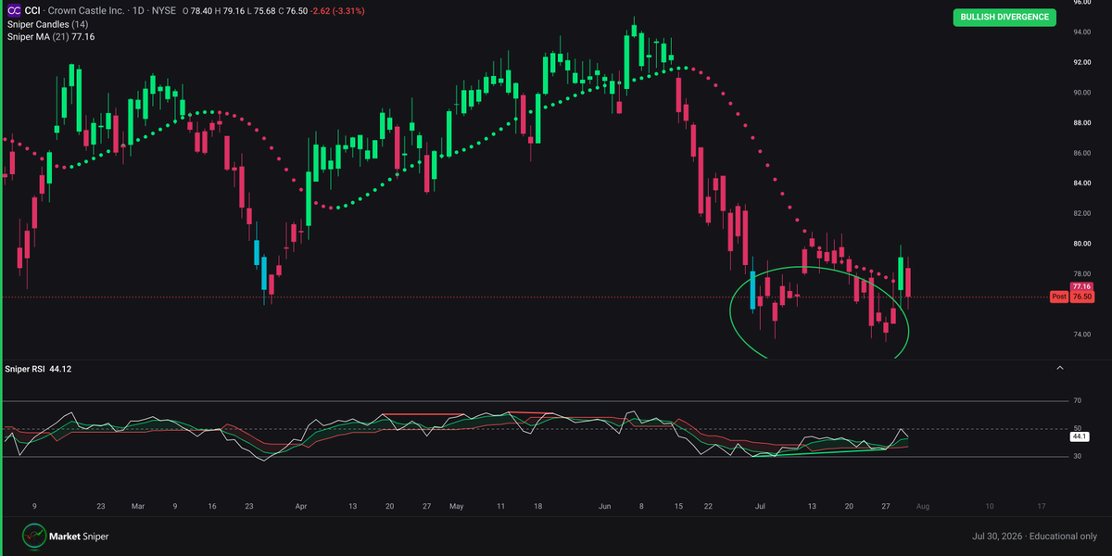Click the Jul date axis label
Screen dimensions: 1112x556
[x=761, y=507]
